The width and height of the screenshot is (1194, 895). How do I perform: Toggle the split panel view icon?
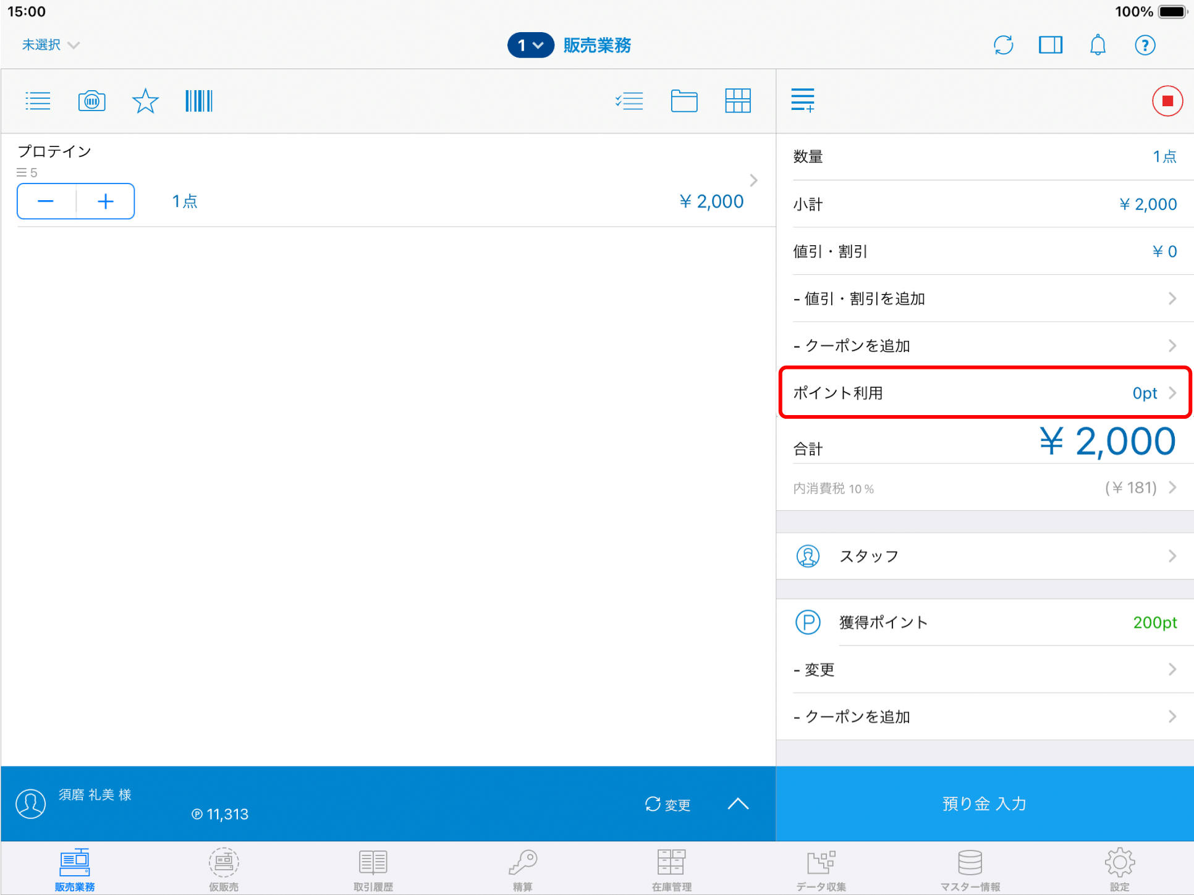(1050, 45)
